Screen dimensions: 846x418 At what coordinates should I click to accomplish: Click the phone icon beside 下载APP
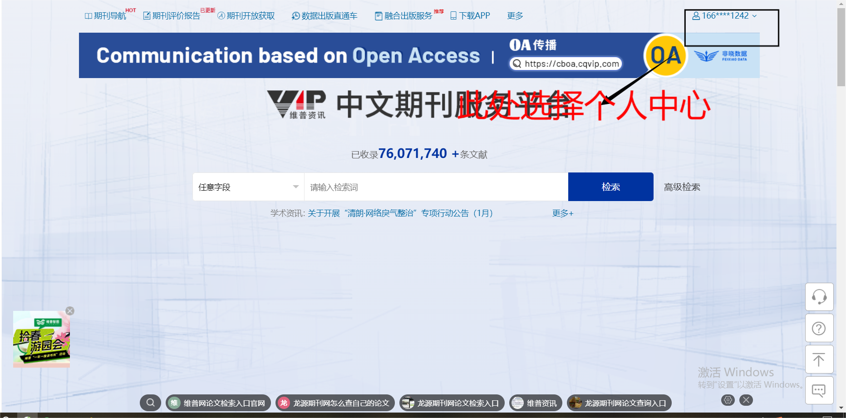[x=453, y=16]
